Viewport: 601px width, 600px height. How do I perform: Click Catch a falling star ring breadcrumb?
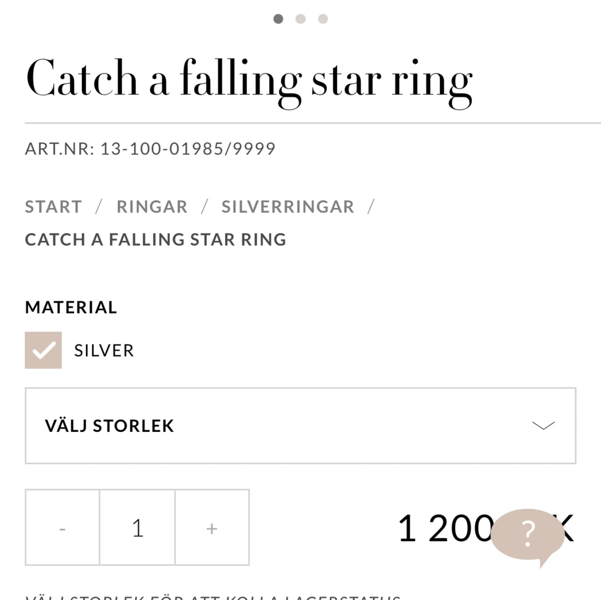click(155, 240)
